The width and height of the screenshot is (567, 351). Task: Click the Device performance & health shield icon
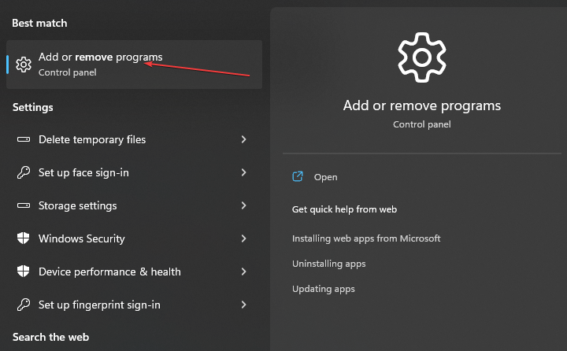click(x=24, y=272)
